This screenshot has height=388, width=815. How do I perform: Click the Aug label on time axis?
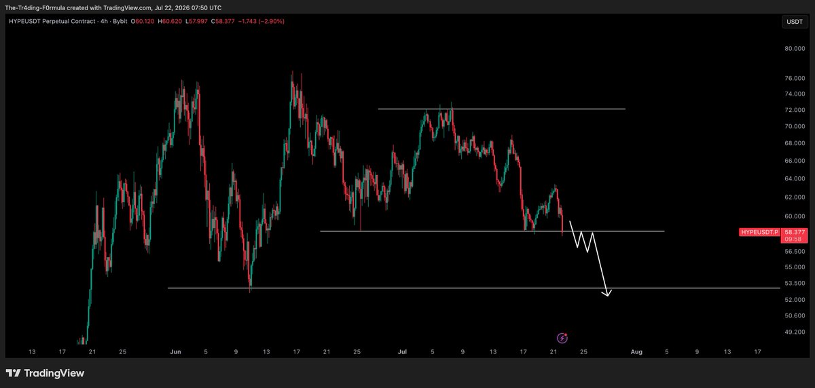point(636,352)
